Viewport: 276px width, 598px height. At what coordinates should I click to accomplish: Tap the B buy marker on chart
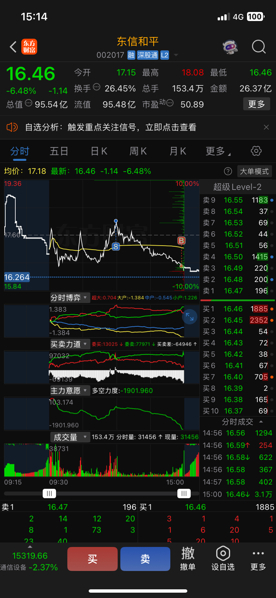pyautogui.click(x=181, y=241)
